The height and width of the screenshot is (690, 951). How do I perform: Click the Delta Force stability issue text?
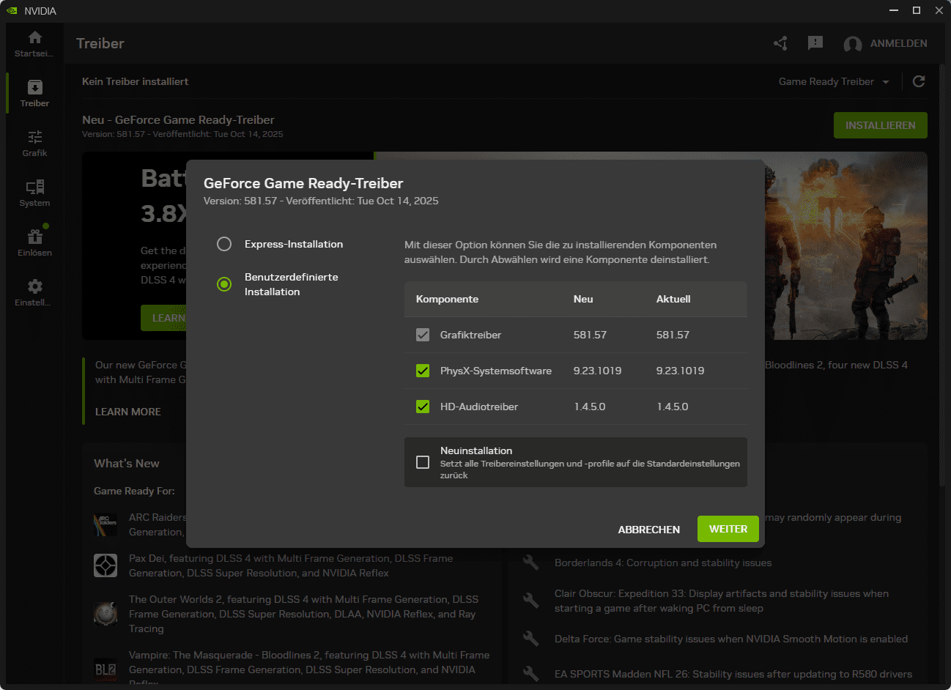[x=731, y=639]
